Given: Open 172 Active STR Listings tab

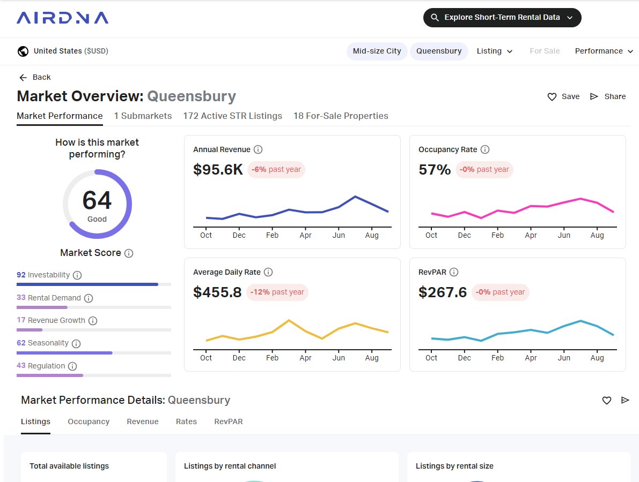Looking at the screenshot, I should tap(233, 116).
